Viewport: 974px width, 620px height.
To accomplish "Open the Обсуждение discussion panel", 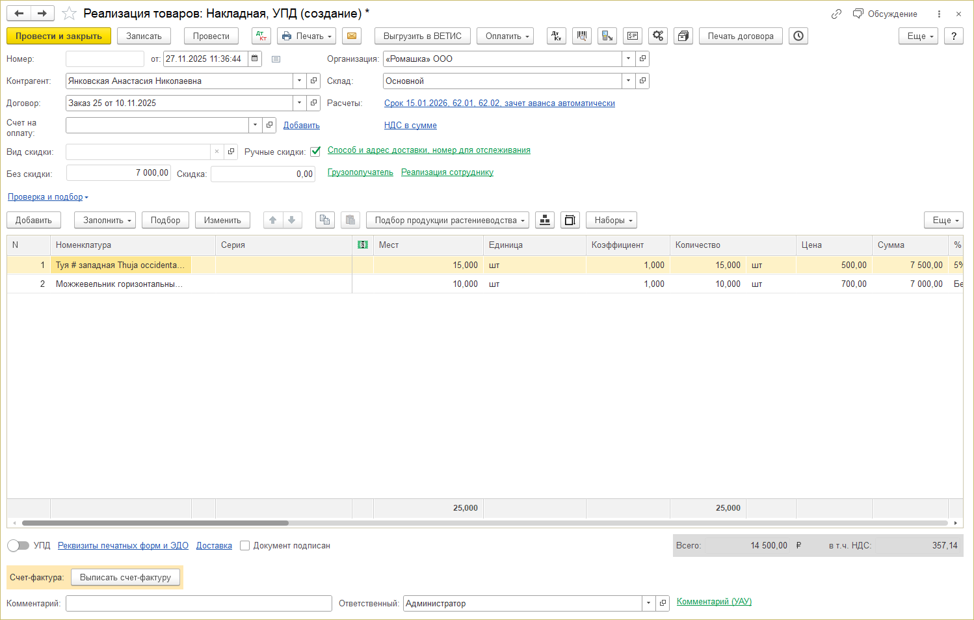I will [885, 14].
